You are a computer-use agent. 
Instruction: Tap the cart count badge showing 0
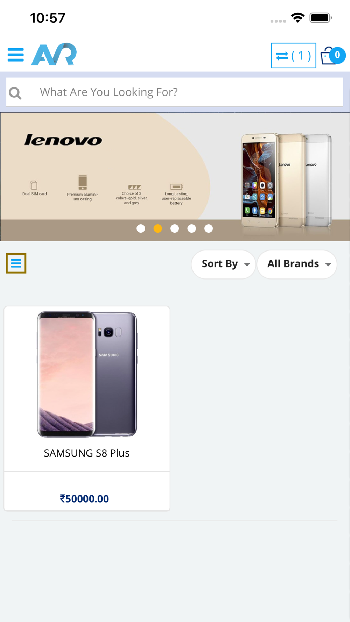(337, 55)
